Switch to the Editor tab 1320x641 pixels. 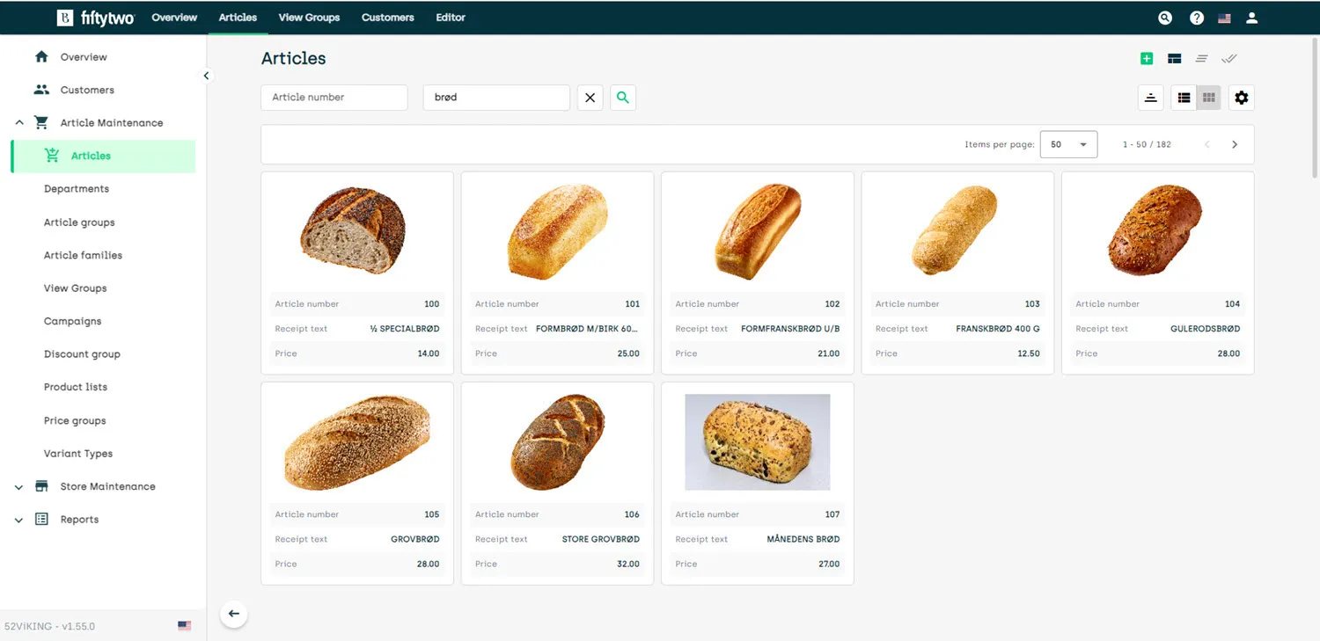pyautogui.click(x=451, y=18)
